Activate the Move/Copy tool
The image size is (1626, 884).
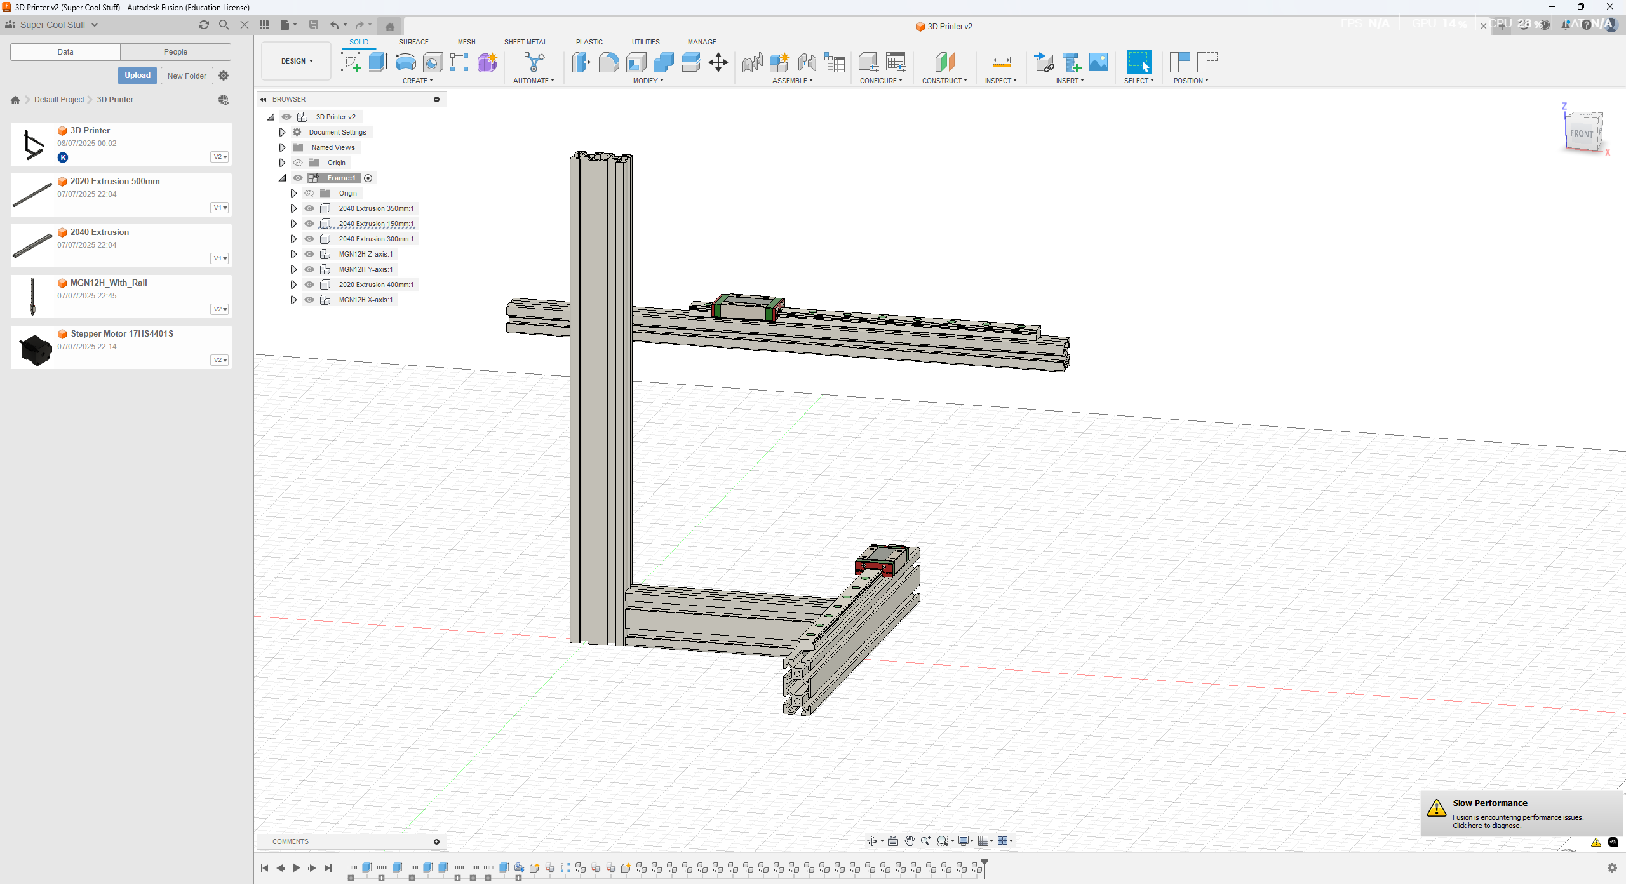click(x=718, y=62)
